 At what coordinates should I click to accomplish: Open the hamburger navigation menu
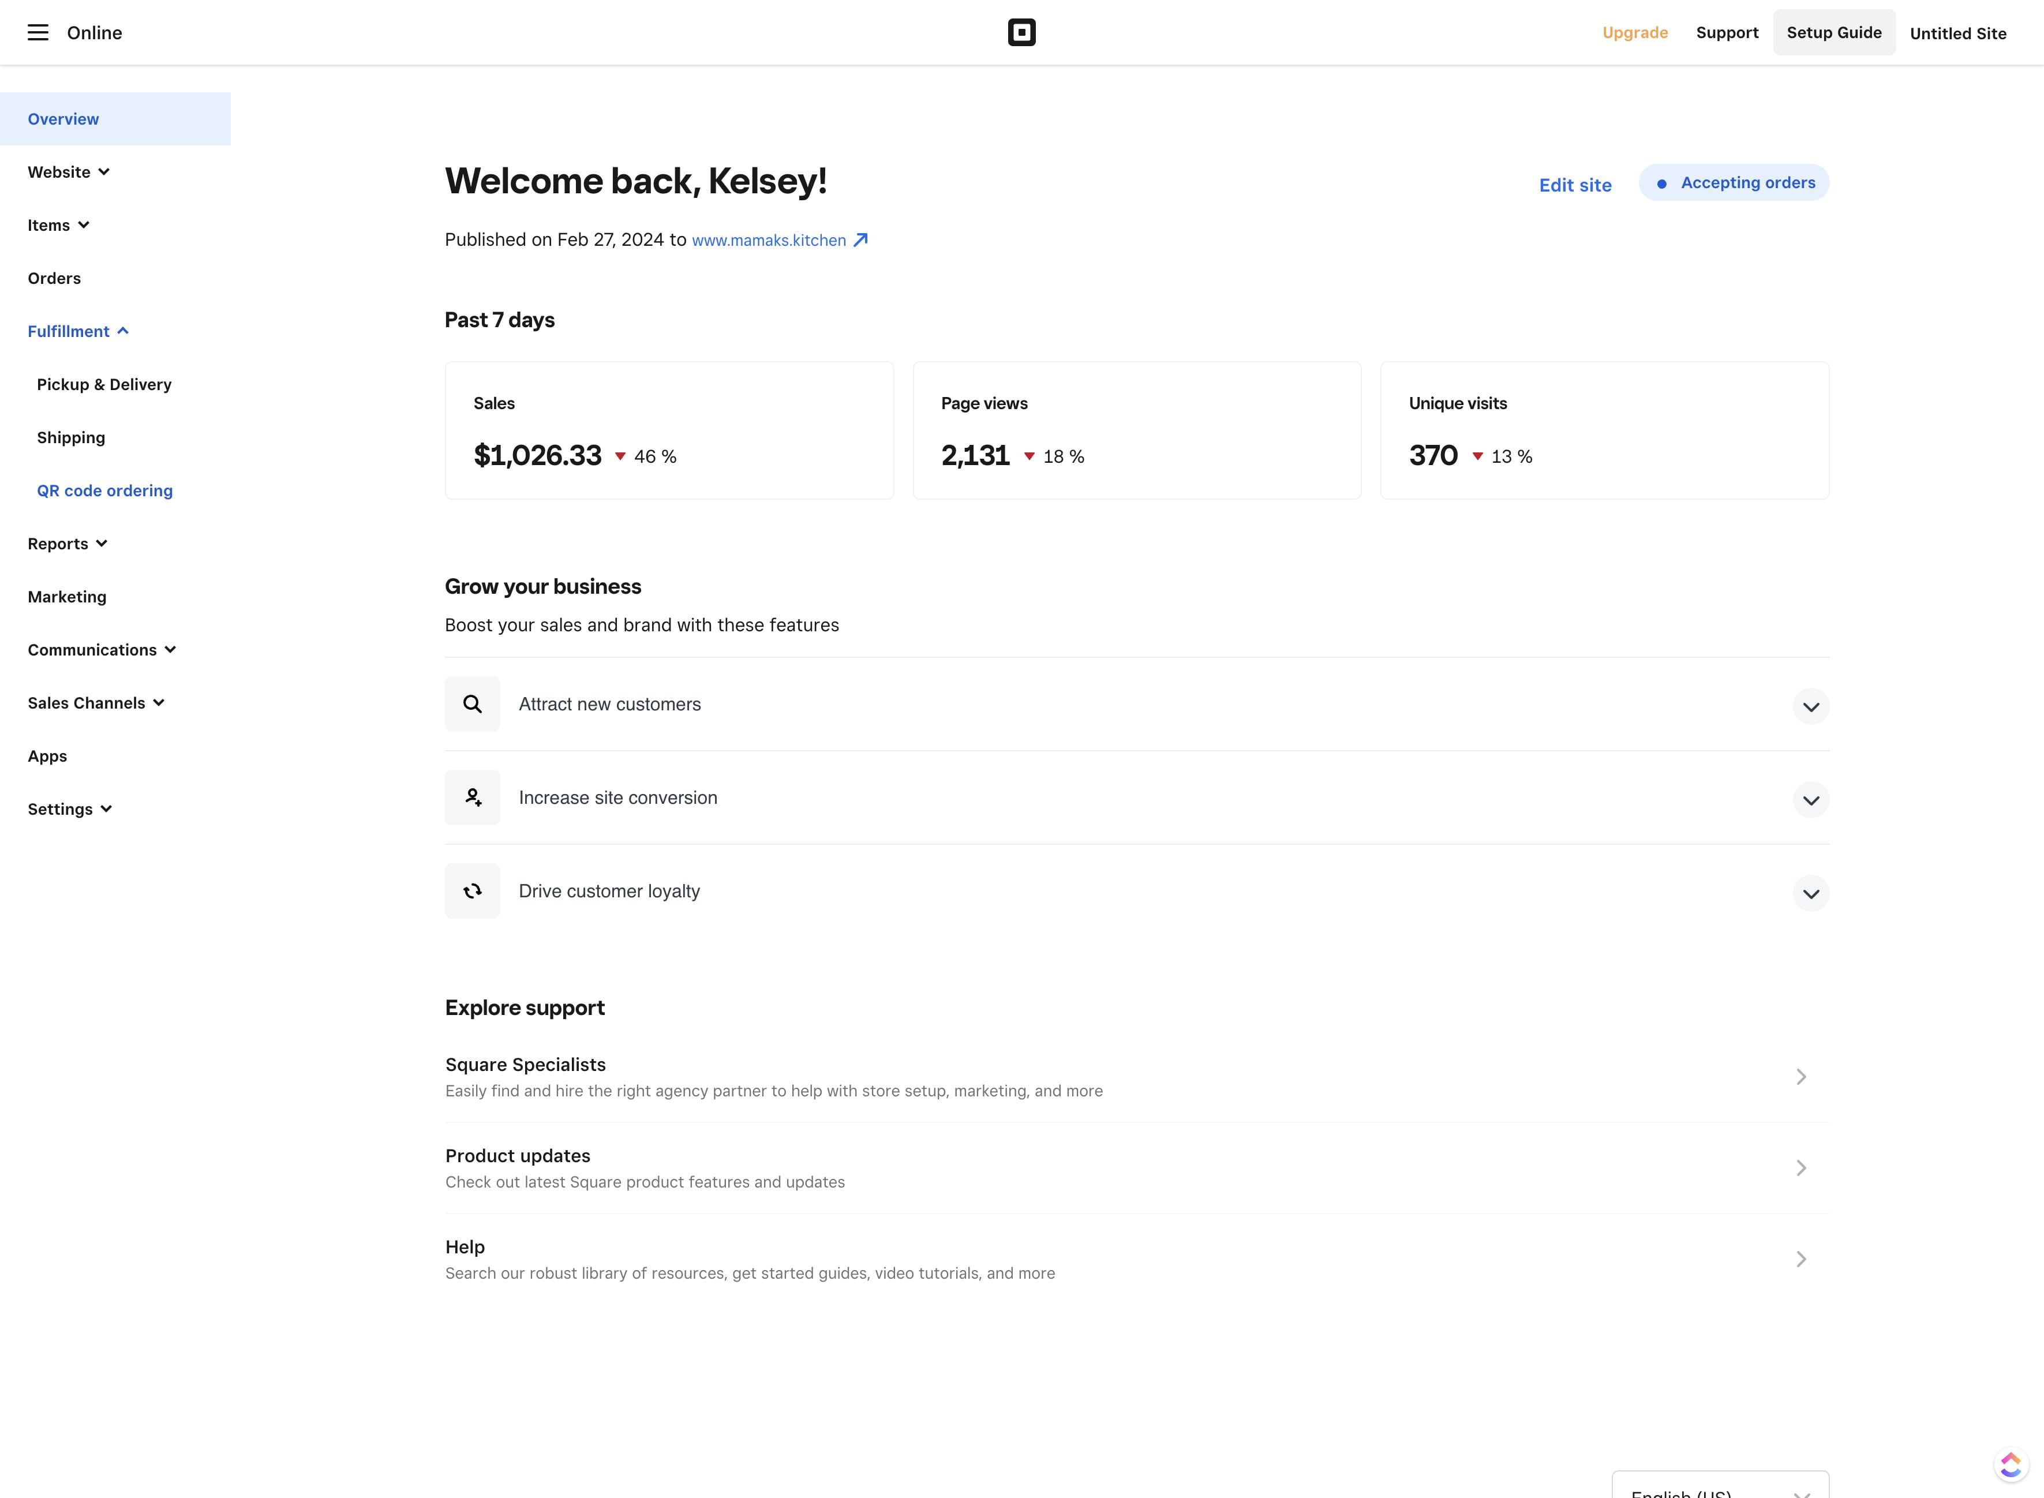point(37,33)
